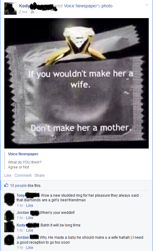View the 10 people who liked this
Screen dimensions: 153x251
click(18, 186)
